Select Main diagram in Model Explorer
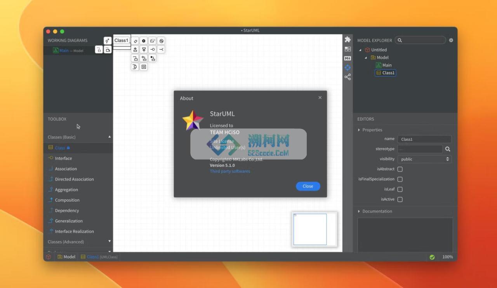497x288 pixels. (x=384, y=65)
